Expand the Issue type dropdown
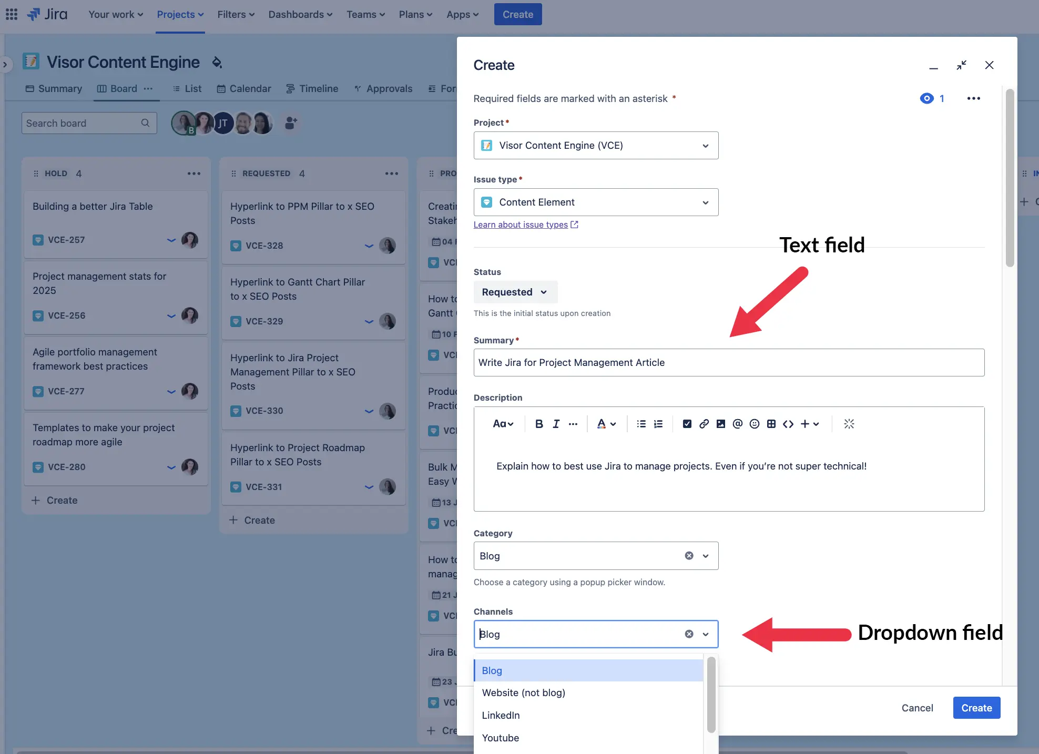Viewport: 1039px width, 754px height. click(595, 201)
